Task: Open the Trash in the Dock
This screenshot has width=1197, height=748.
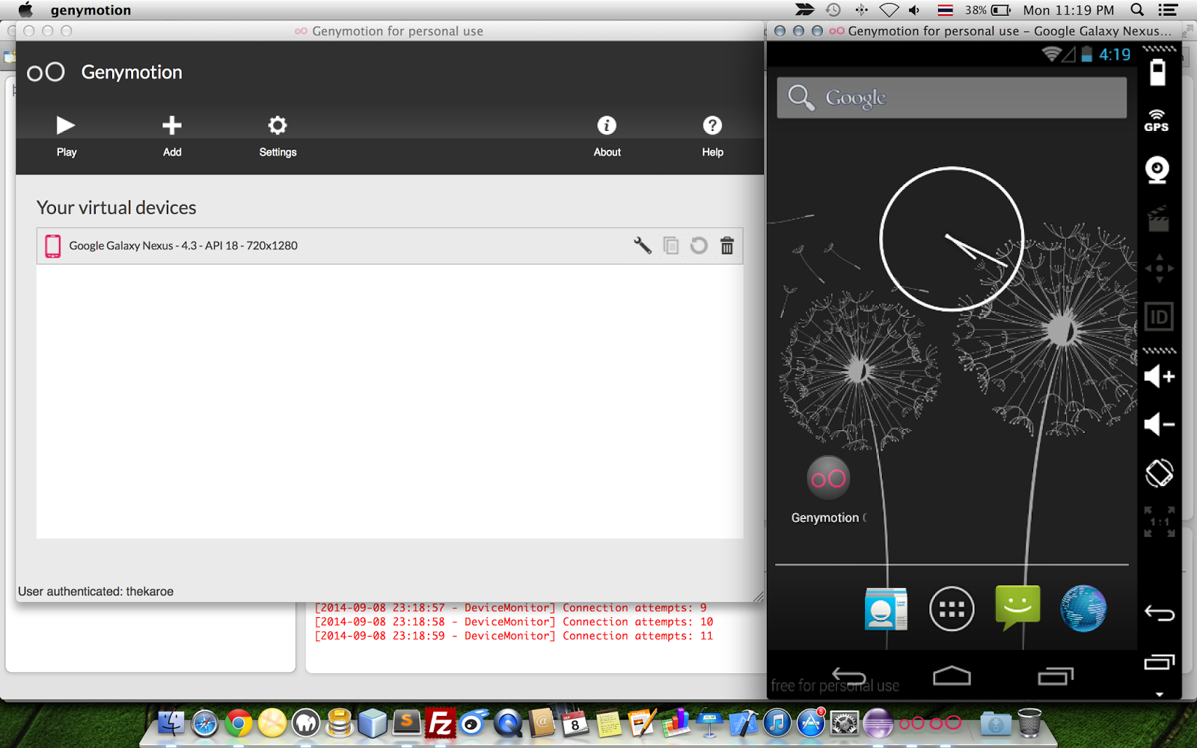Action: point(1029,723)
